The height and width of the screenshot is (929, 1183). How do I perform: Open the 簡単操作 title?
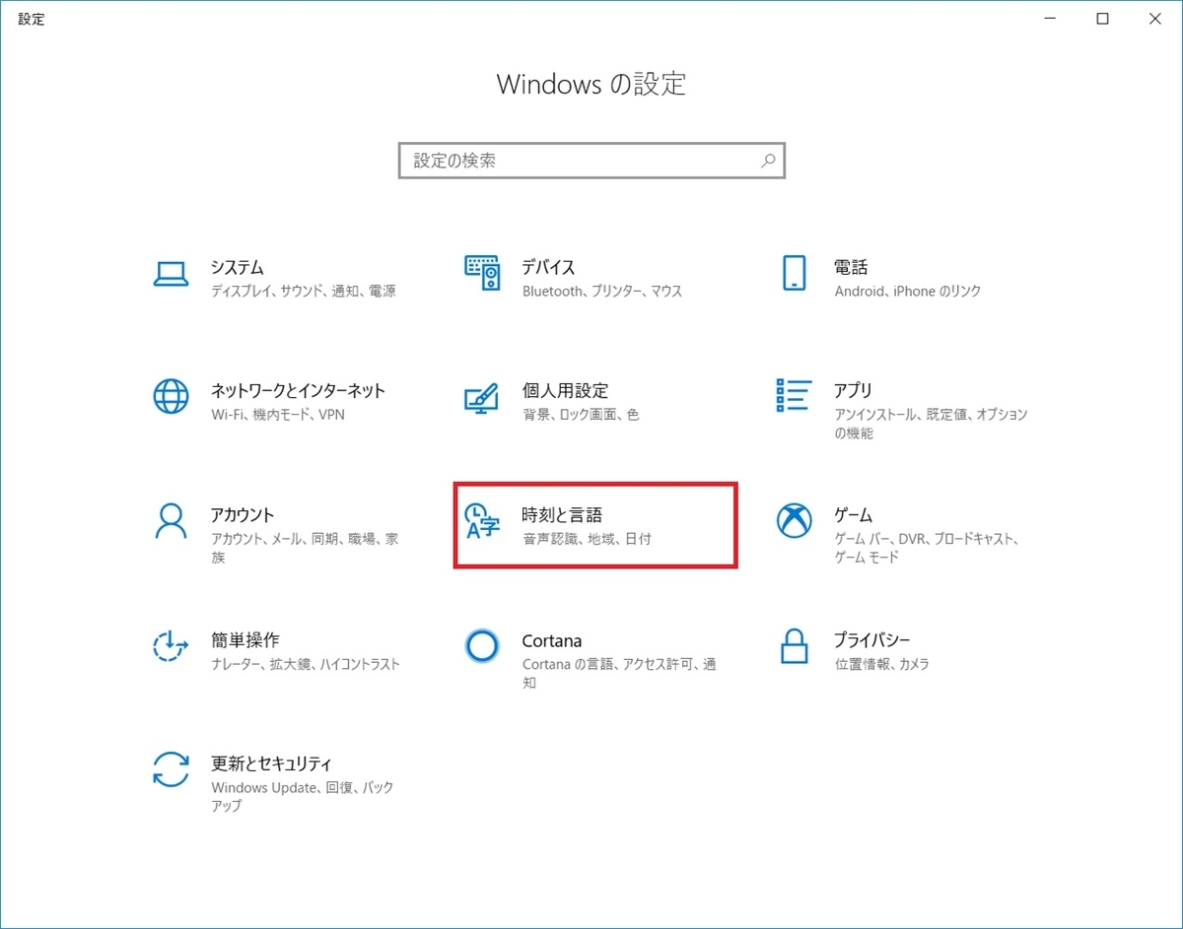[245, 639]
